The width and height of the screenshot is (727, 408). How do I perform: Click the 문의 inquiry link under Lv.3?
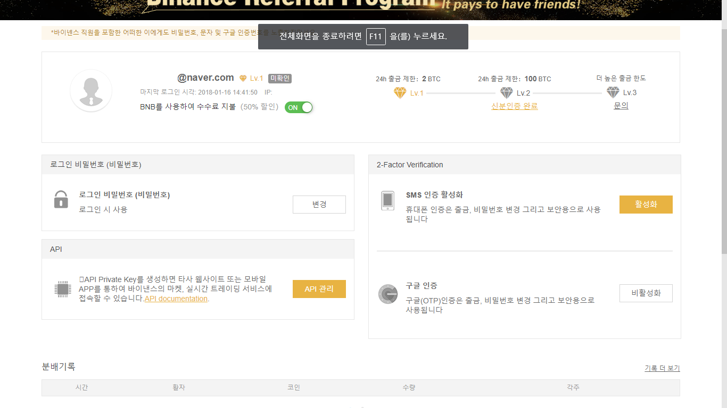click(x=621, y=106)
